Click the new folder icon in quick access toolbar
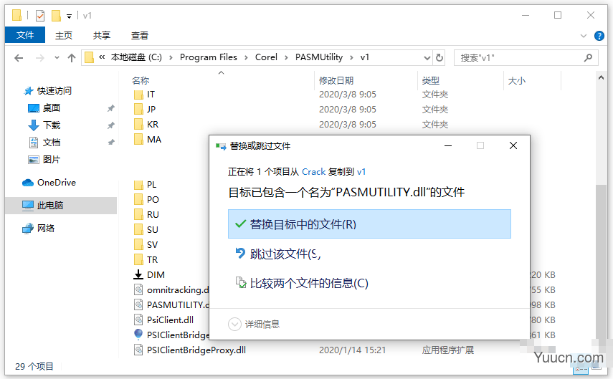The width and height of the screenshot is (613, 379). [57, 16]
